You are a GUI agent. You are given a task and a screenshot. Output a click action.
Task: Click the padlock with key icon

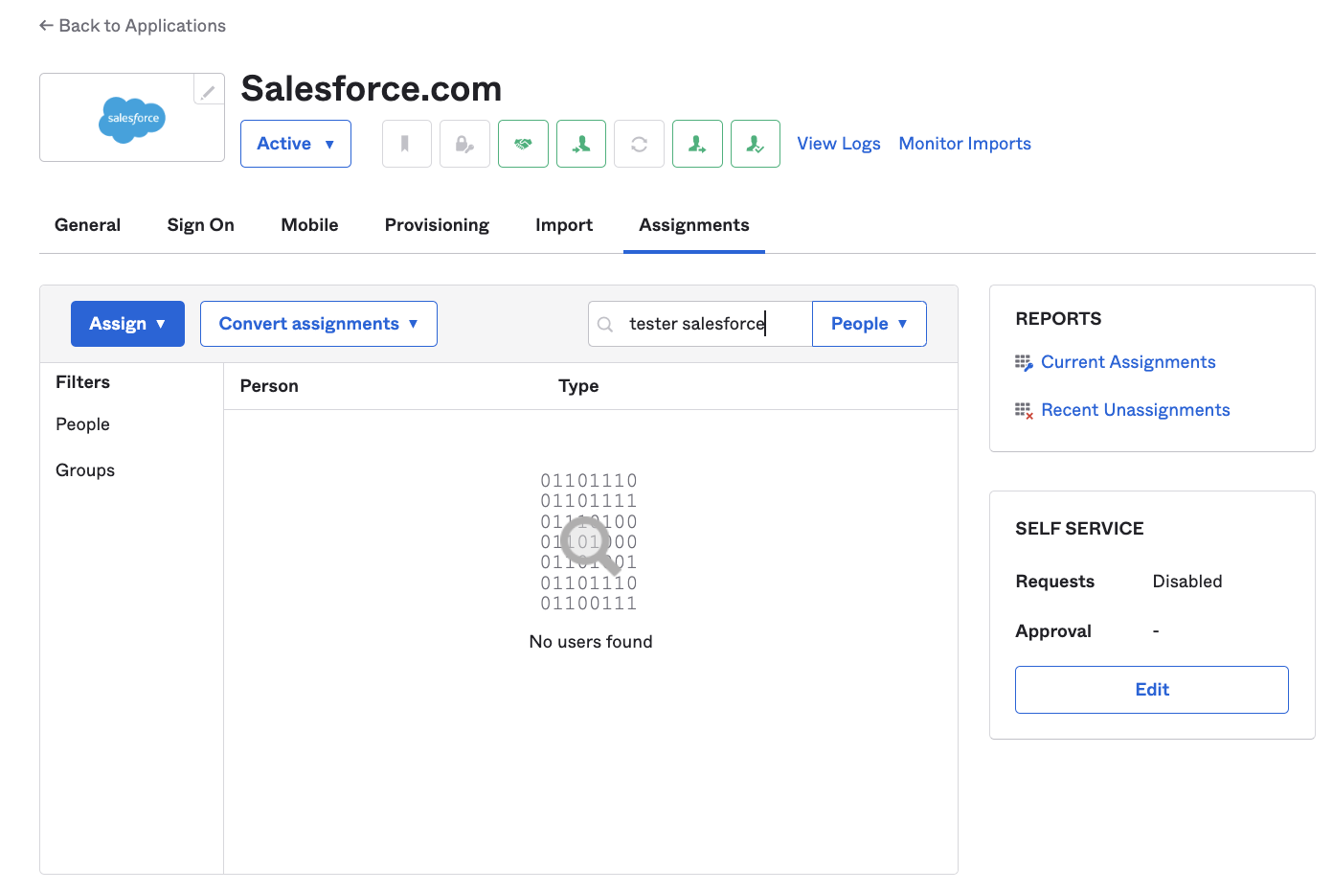pos(464,144)
